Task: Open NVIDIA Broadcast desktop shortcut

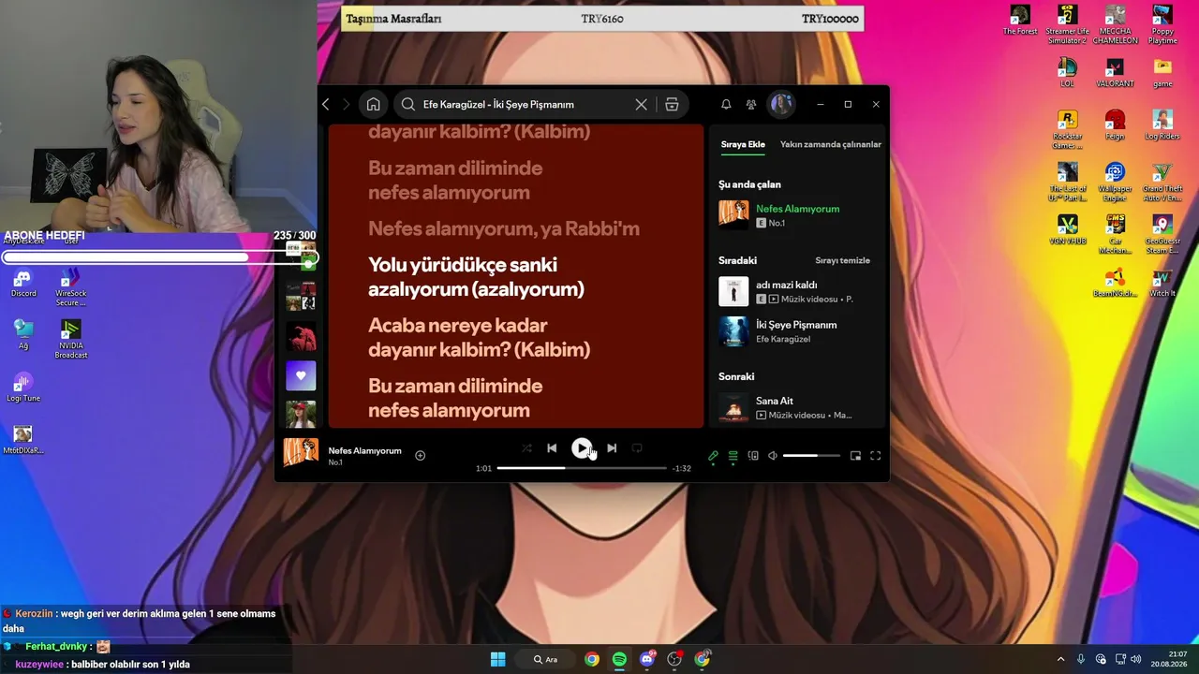Action: pos(71,339)
